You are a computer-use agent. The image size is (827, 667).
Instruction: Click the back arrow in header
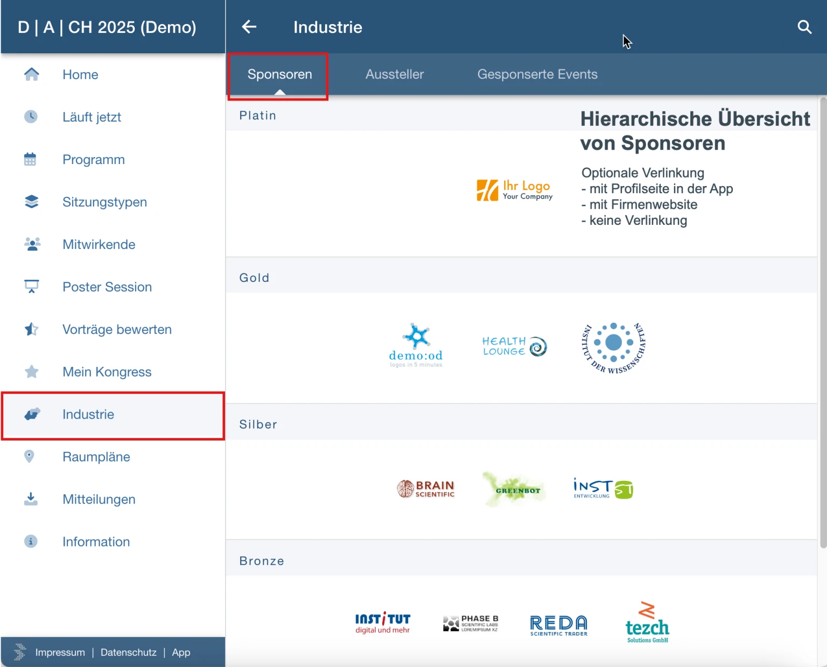click(x=249, y=27)
